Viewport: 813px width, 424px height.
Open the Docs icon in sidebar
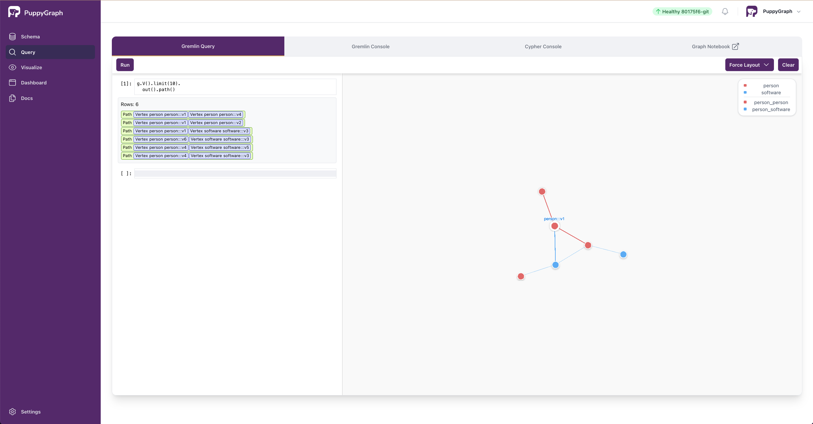point(12,98)
